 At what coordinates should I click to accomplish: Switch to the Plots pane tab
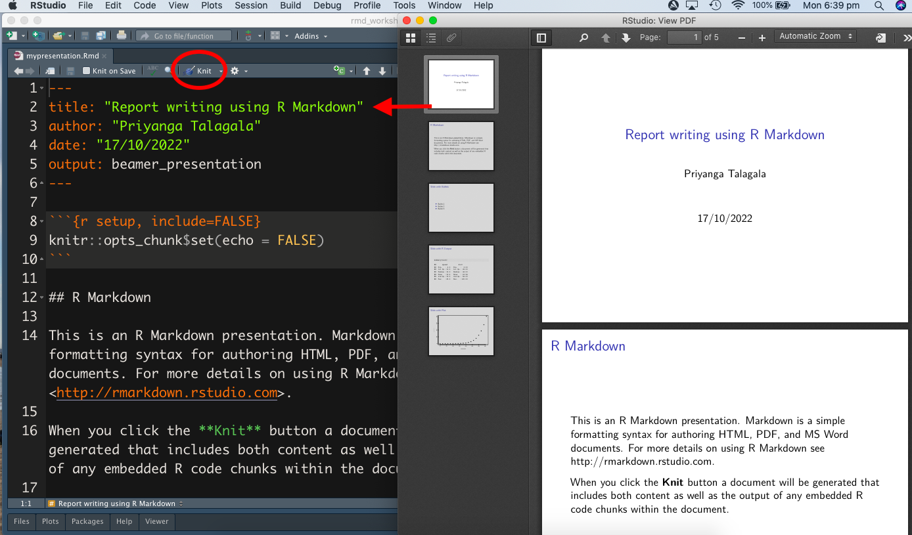pos(51,521)
